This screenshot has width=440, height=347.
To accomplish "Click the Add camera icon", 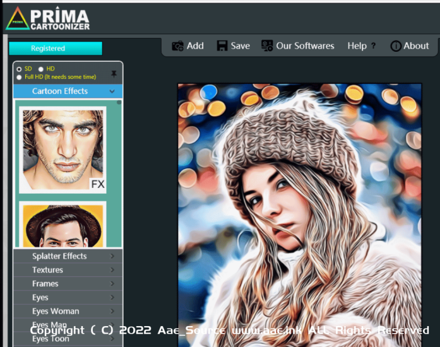I will (178, 46).
